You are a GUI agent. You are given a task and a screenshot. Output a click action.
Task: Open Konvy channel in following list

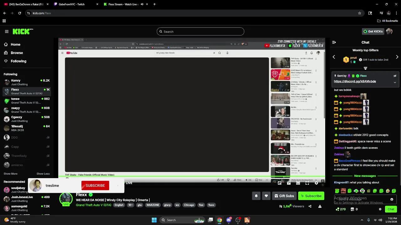[27, 82]
